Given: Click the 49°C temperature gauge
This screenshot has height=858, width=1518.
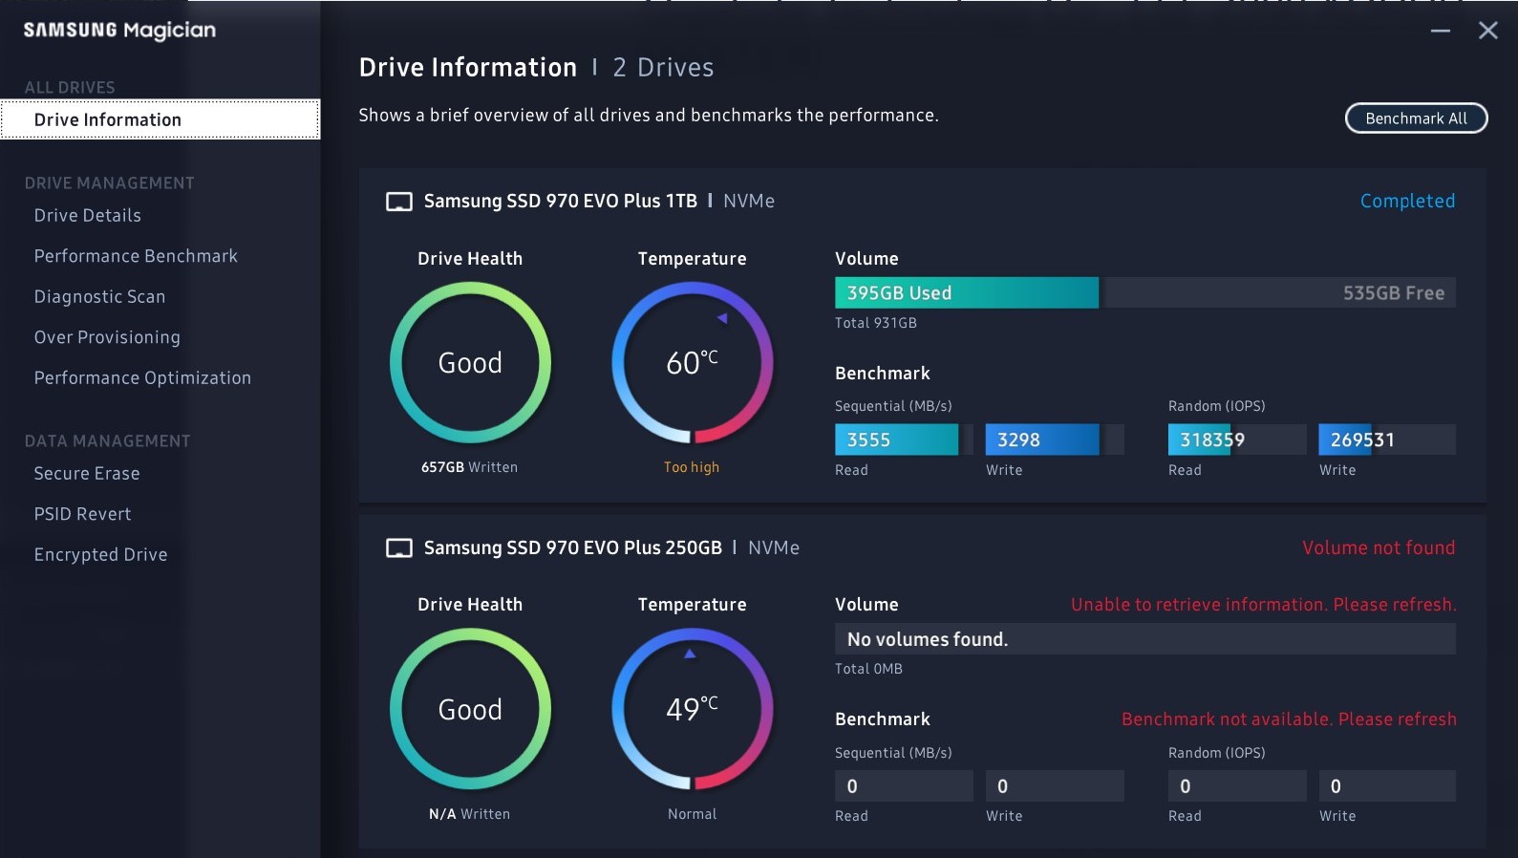Looking at the screenshot, I should tap(692, 710).
